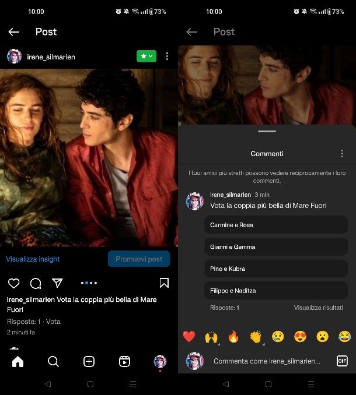The width and height of the screenshot is (356, 395).
Task: Vote for Filippo e Naditza option
Action: pos(276,291)
